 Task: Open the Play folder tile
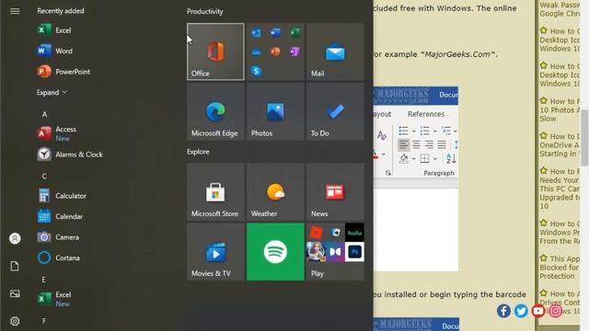[335, 252]
